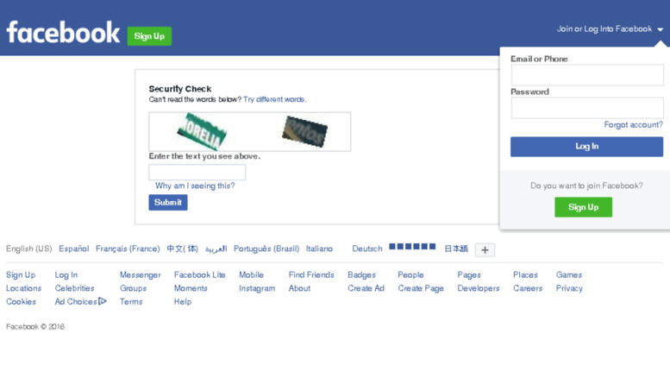Open Places footer link
The image size is (670, 365).
click(x=526, y=274)
